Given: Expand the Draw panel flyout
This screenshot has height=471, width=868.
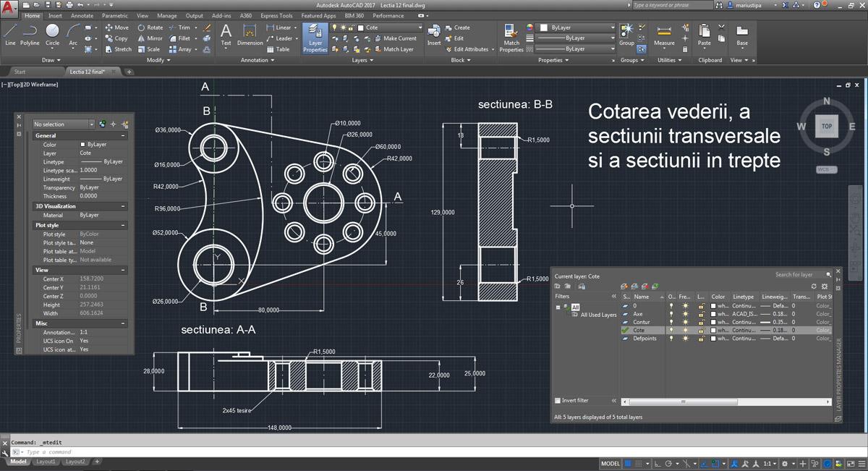Looking at the screenshot, I should [51, 60].
